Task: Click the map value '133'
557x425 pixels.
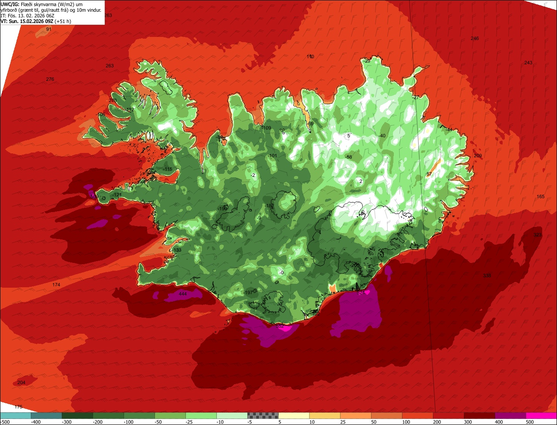Action: [178, 250]
